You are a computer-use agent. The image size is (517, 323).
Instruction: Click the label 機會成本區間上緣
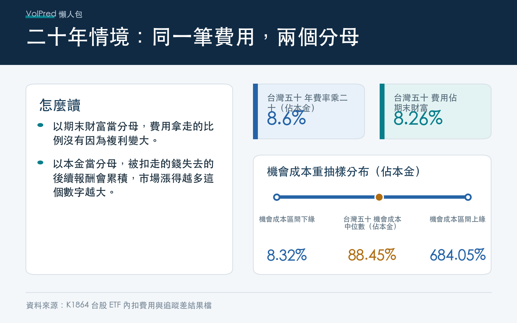(458, 219)
